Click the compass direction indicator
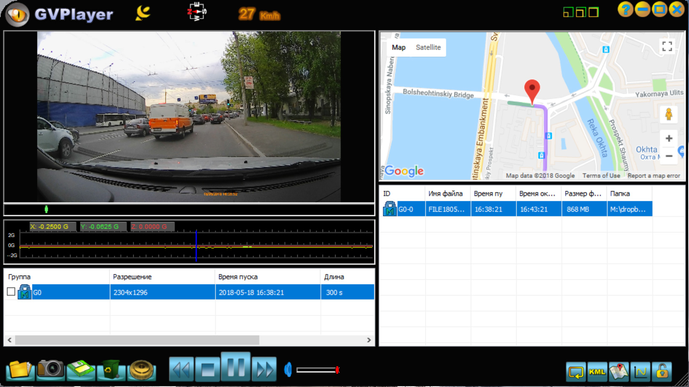This screenshot has width=689, height=387. [x=196, y=12]
